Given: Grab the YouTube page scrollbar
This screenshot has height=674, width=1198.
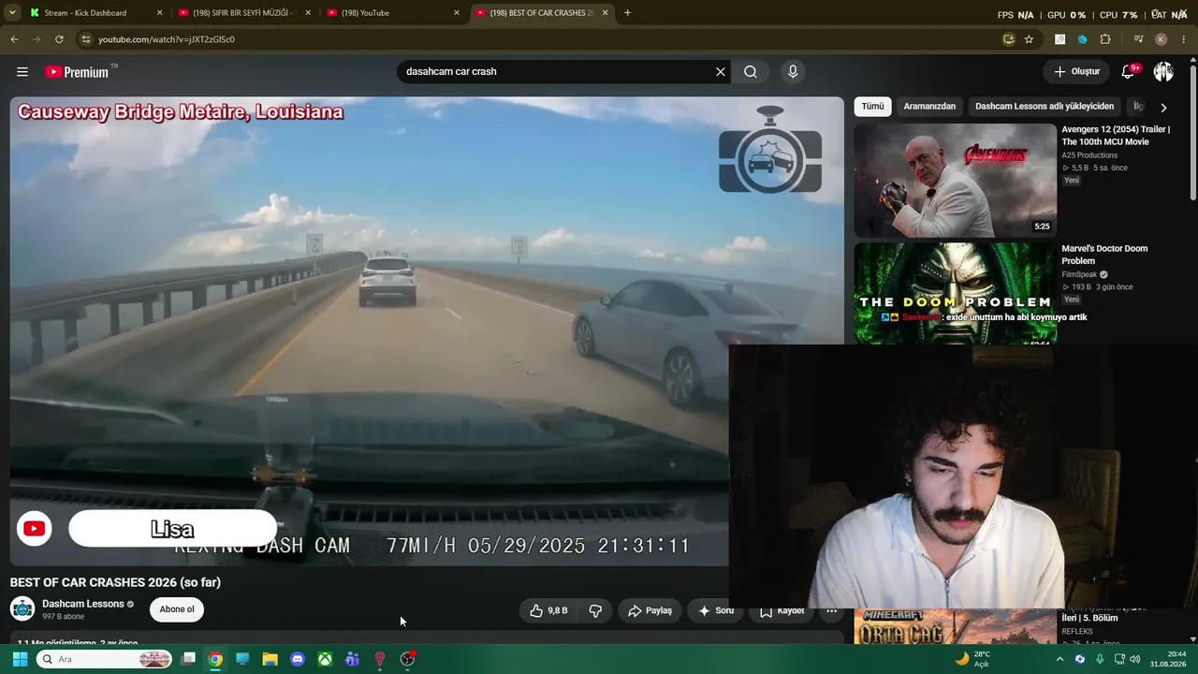Looking at the screenshot, I should pyautogui.click(x=1193, y=131).
